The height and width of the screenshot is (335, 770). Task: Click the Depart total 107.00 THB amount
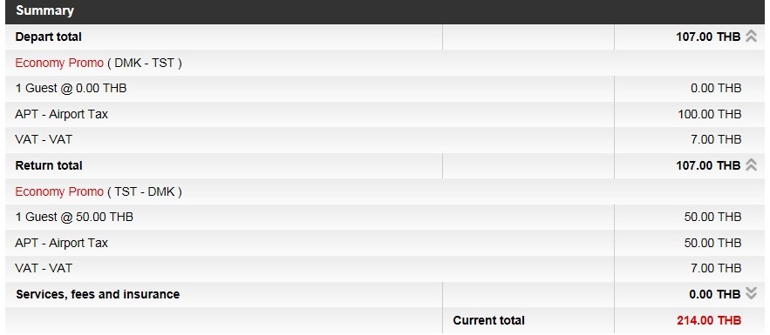(x=708, y=37)
